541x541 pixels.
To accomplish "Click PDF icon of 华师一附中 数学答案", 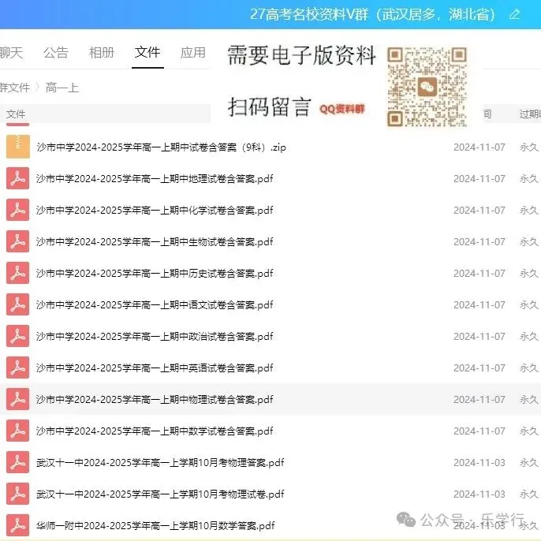I will [x=17, y=525].
